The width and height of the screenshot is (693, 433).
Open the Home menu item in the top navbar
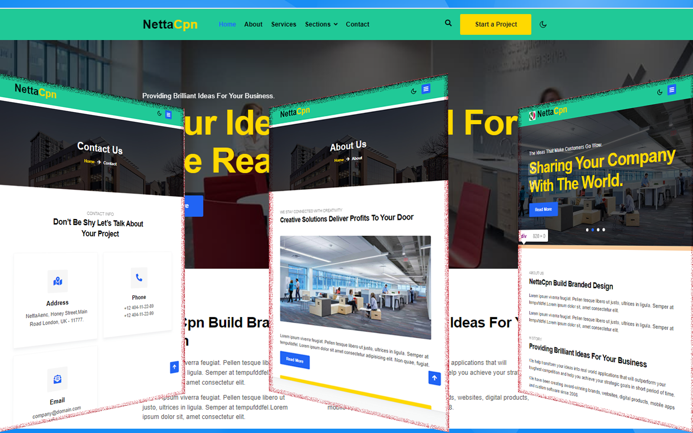pos(227,24)
